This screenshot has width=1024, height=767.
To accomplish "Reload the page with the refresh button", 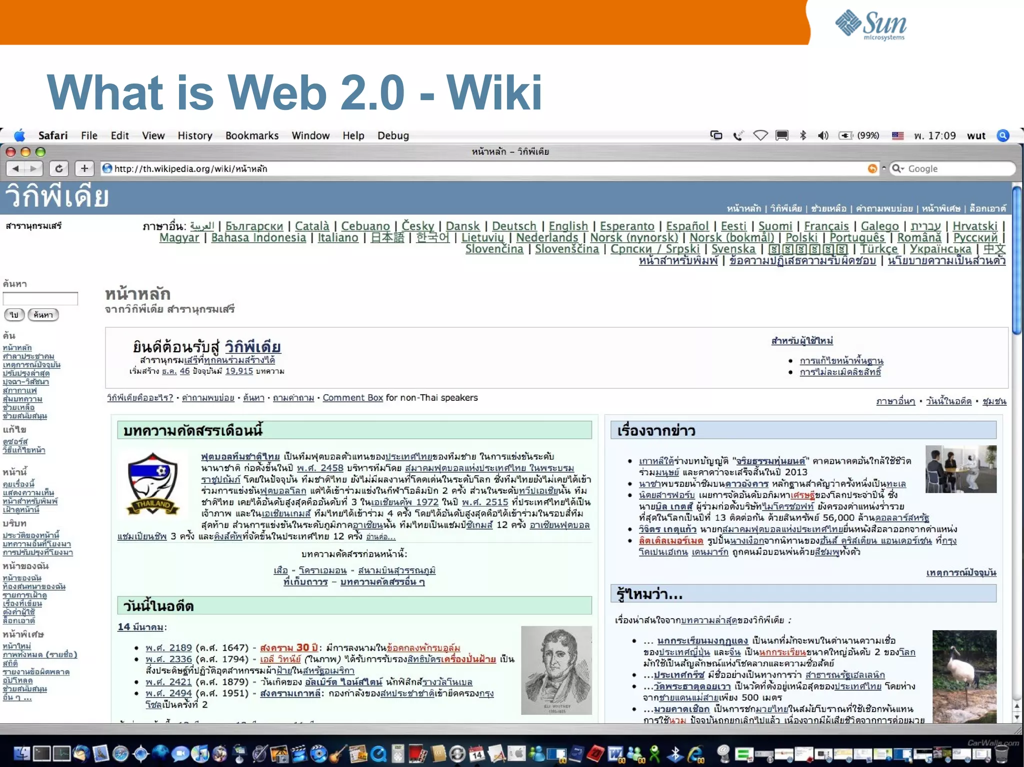I will pyautogui.click(x=59, y=168).
